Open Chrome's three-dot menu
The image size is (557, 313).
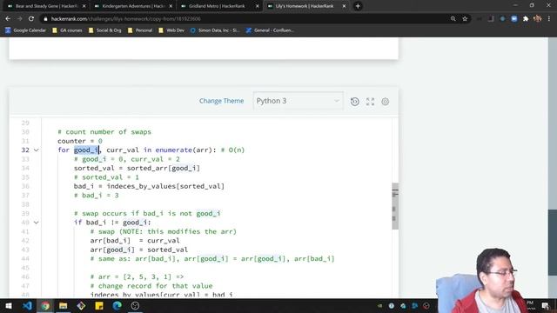(549, 19)
